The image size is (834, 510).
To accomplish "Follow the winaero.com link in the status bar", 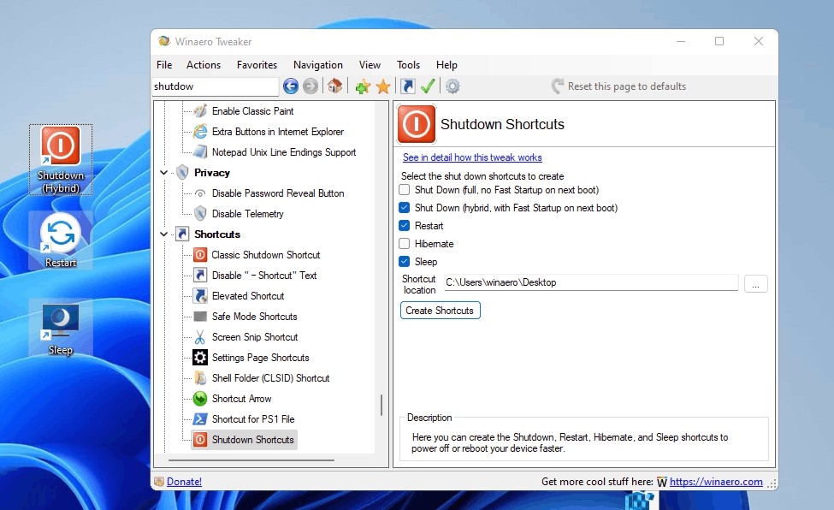I will pyautogui.click(x=716, y=481).
